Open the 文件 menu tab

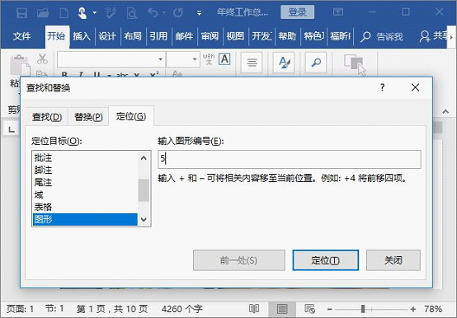21,36
